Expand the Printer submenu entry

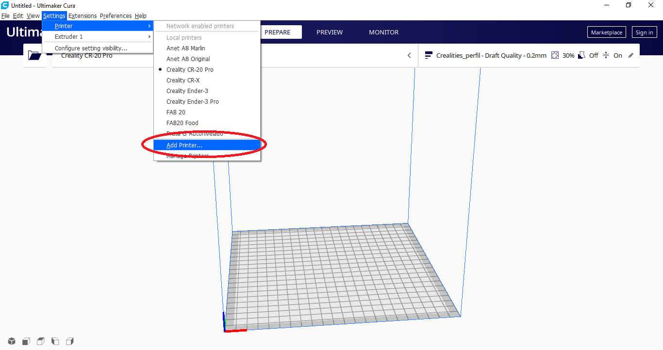pyautogui.click(x=98, y=26)
